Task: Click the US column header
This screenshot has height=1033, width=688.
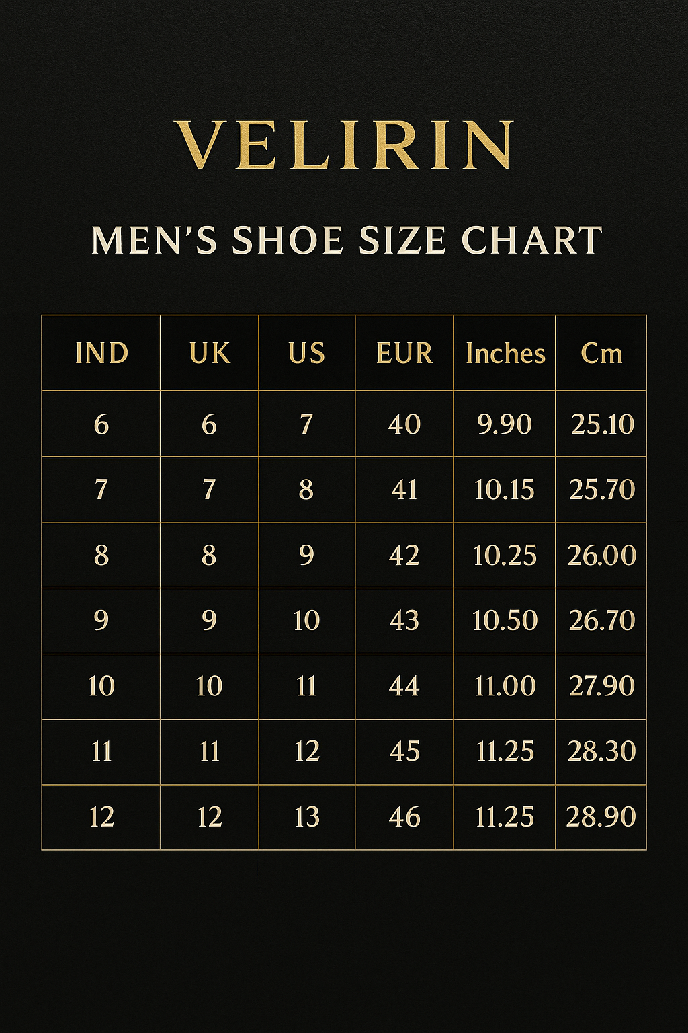Action: [x=306, y=354]
